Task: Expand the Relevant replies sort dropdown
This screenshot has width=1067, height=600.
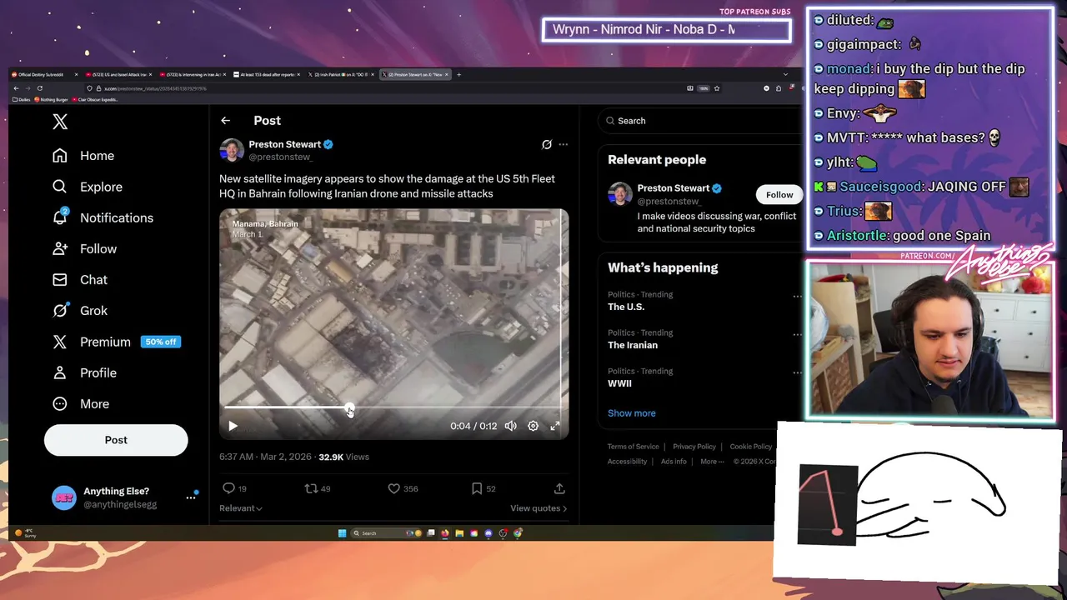Action: pyautogui.click(x=241, y=508)
